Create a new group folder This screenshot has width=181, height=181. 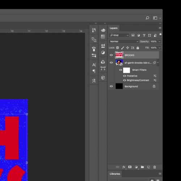click(x=142, y=167)
